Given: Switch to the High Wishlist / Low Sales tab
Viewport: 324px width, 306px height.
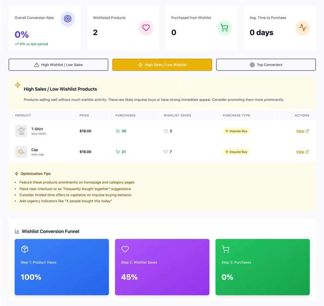Looking at the screenshot, I should (59, 64).
